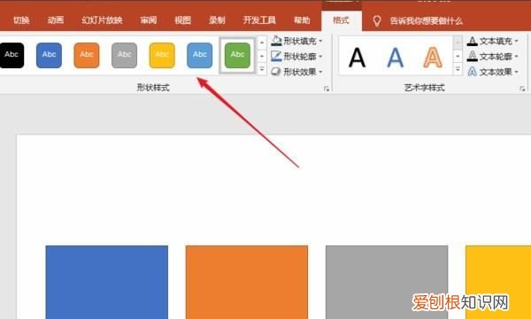Open the 帮助 tab
531x319 pixels.
click(x=302, y=20)
